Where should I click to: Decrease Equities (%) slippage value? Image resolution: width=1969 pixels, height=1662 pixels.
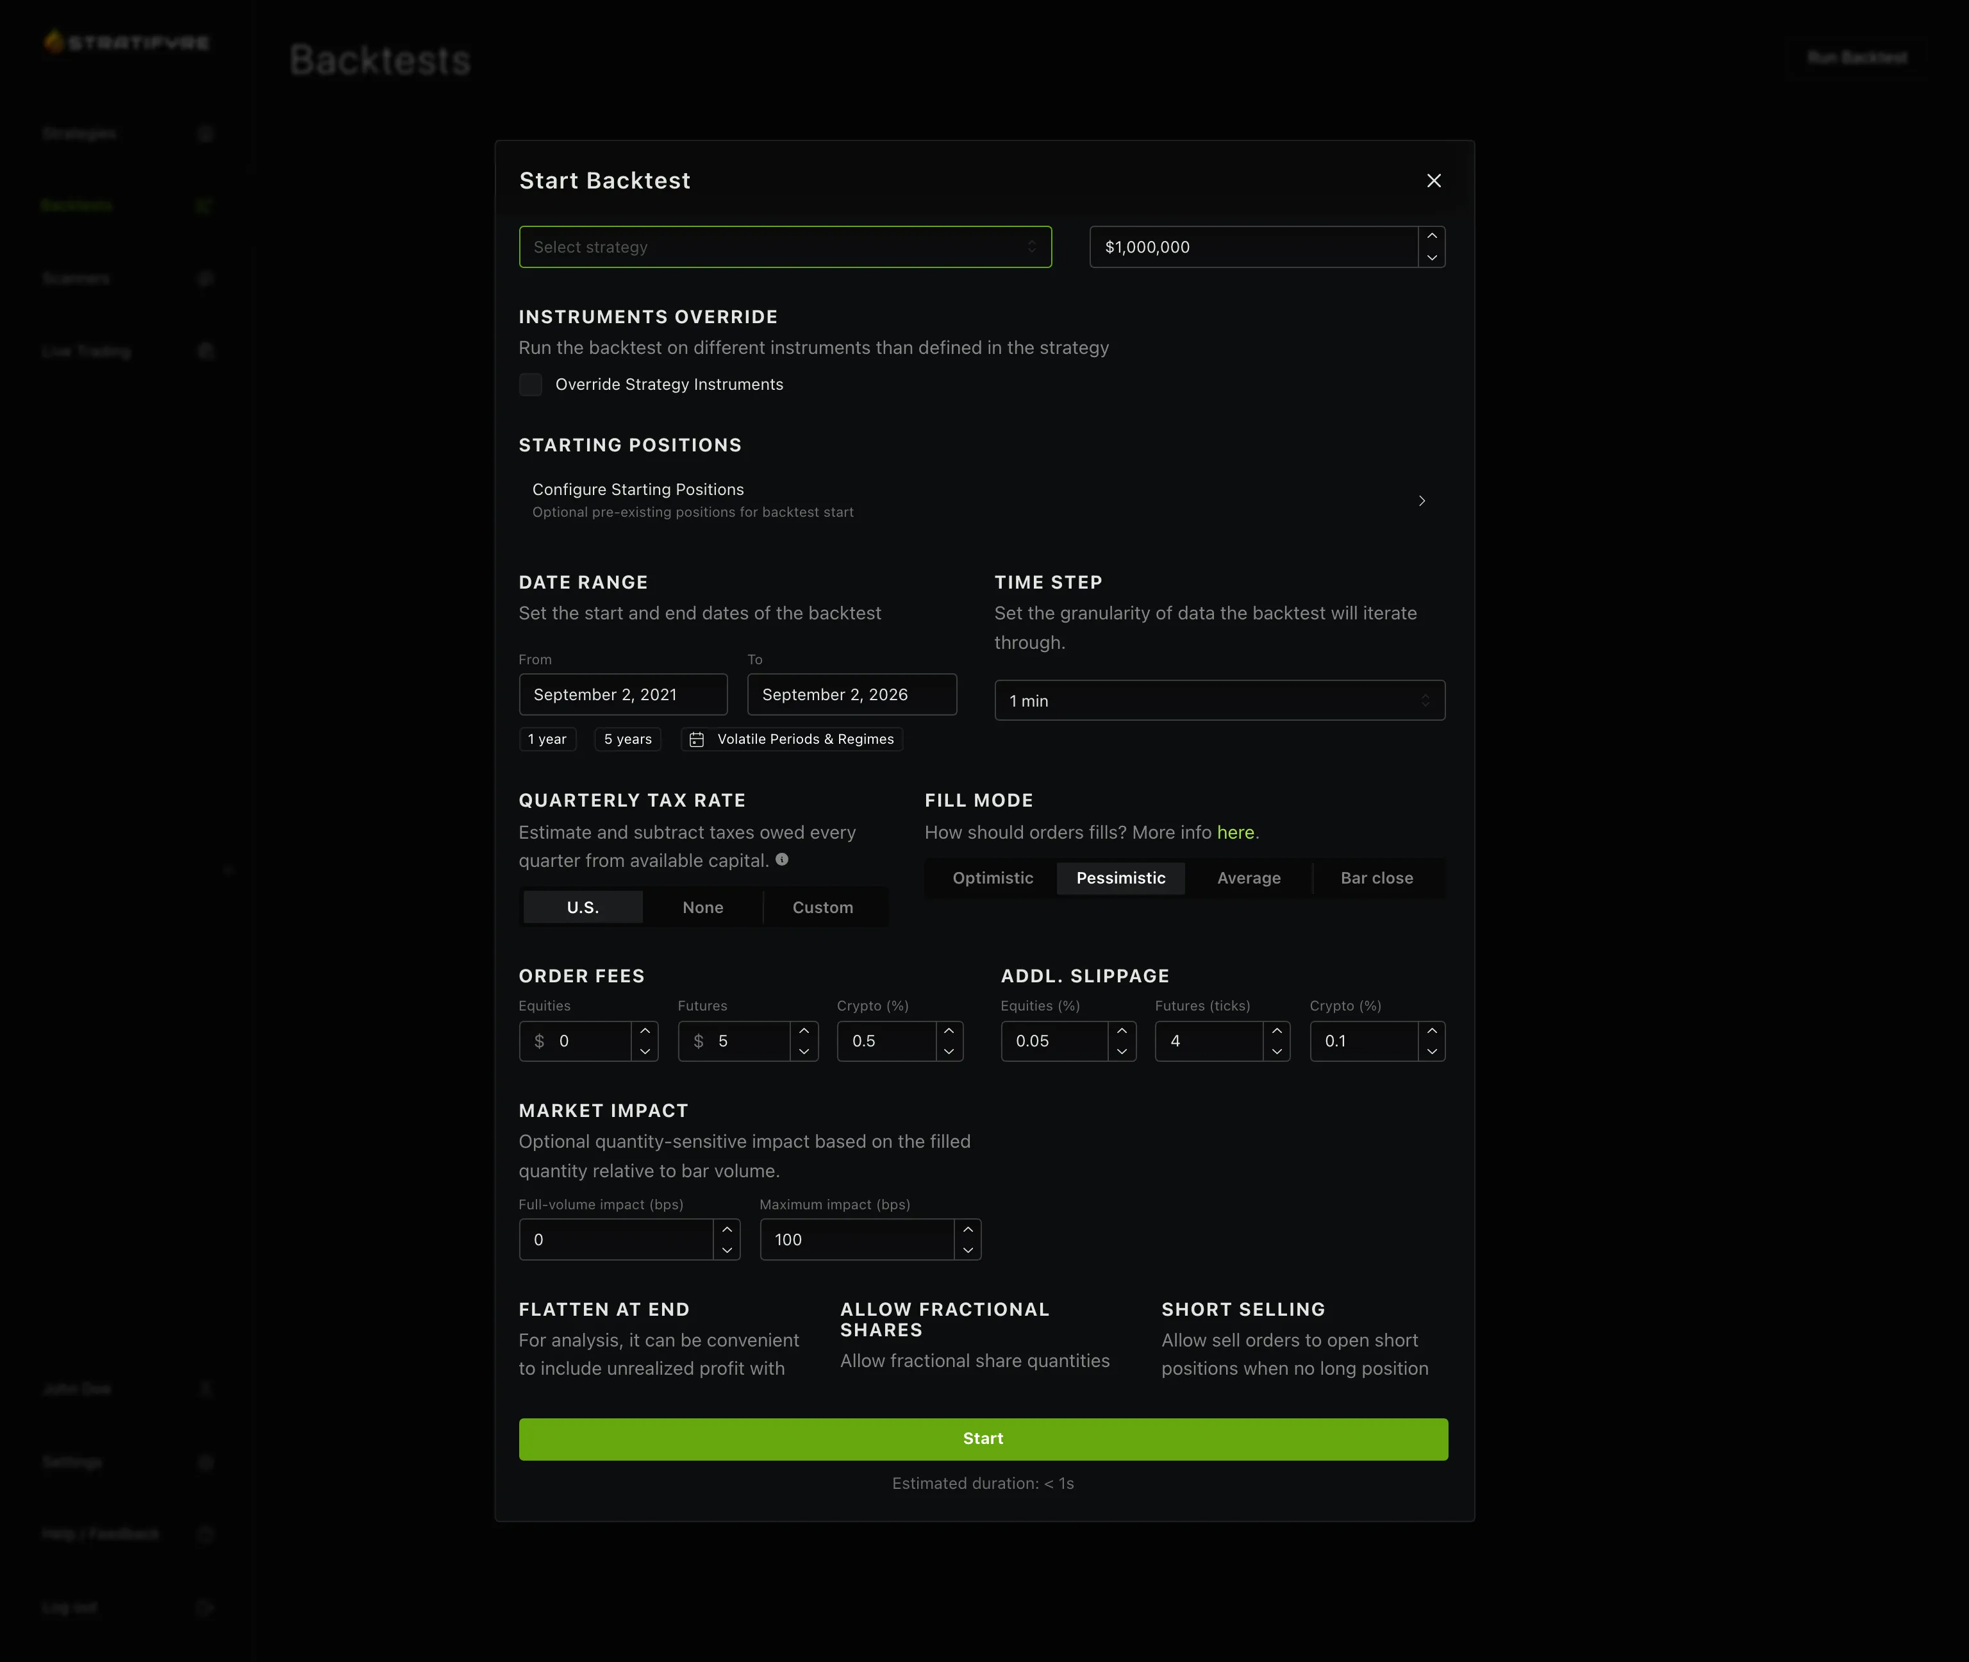point(1122,1052)
